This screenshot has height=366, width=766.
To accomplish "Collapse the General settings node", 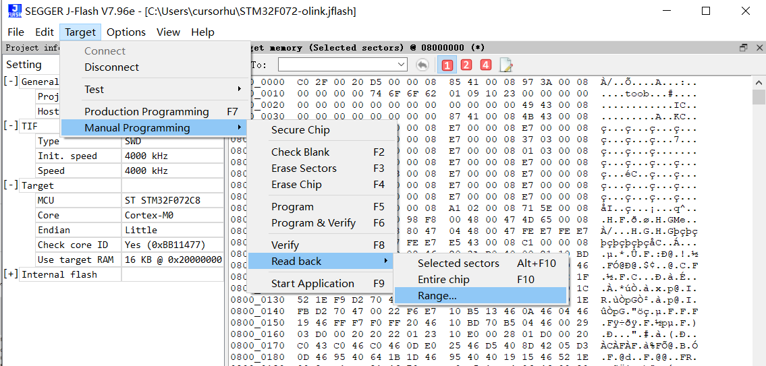I will [x=11, y=82].
